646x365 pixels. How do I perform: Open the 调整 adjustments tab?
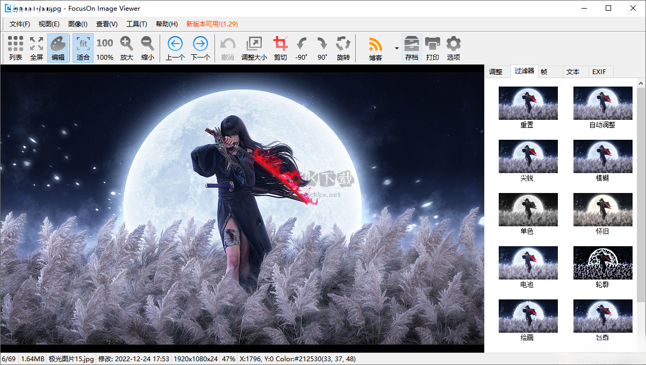click(496, 71)
